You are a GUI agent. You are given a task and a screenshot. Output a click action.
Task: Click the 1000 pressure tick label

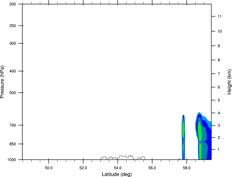(12, 160)
